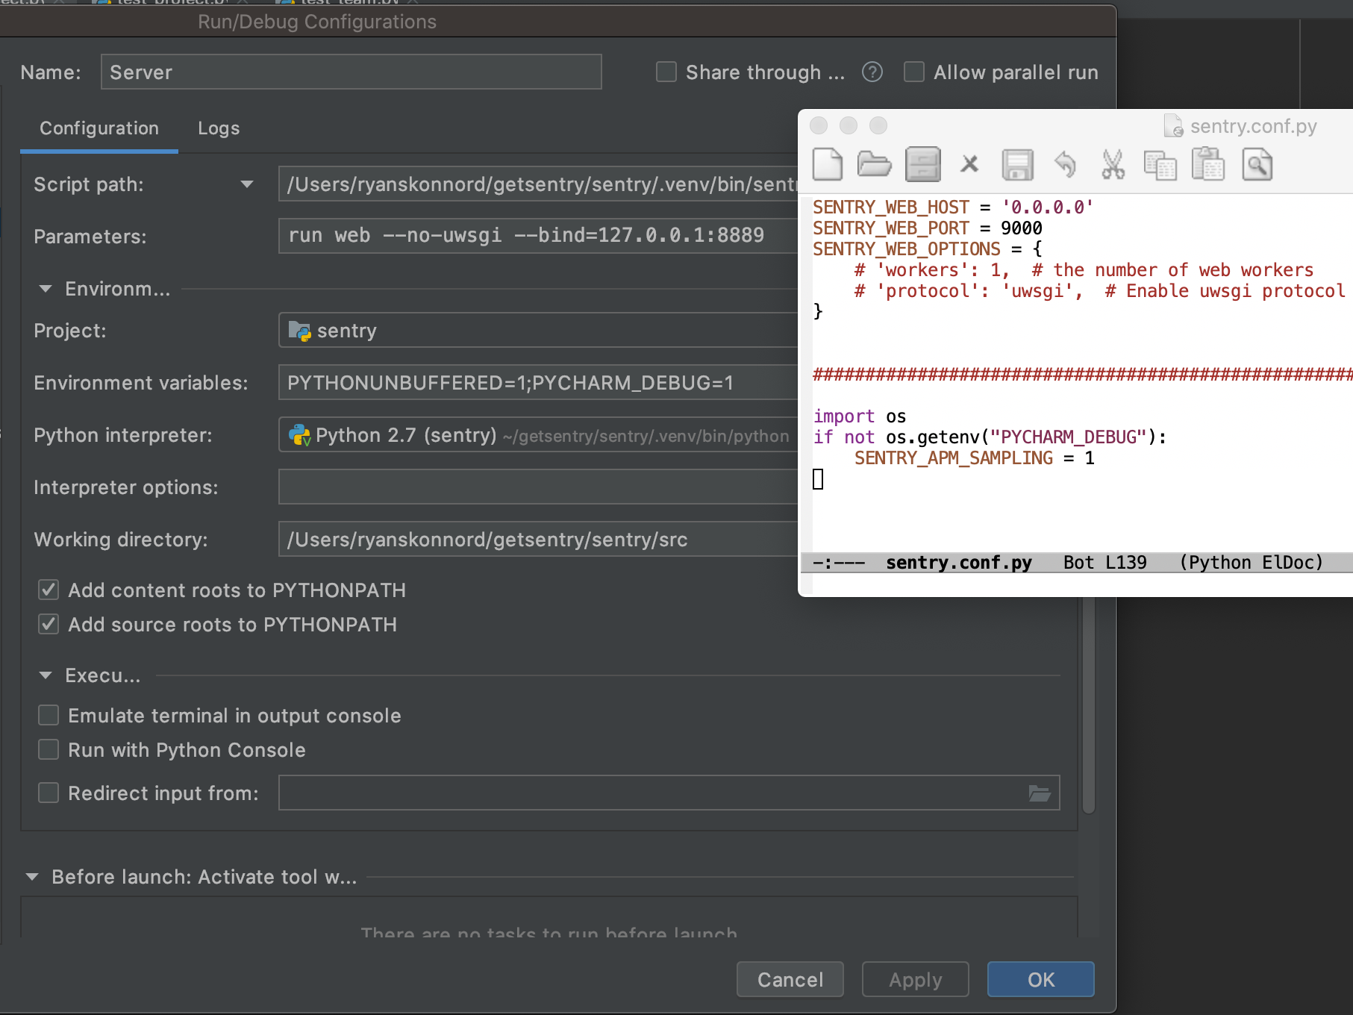This screenshot has width=1353, height=1015.
Task: Check the Run with Python Console option
Action: pos(49,750)
